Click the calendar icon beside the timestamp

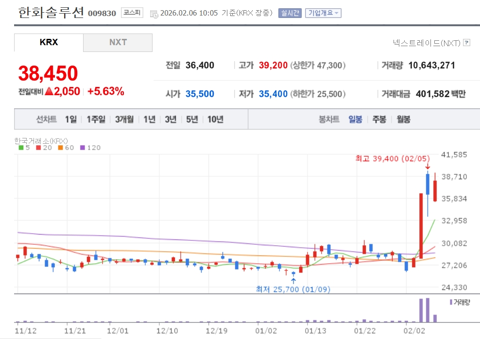coord(154,14)
